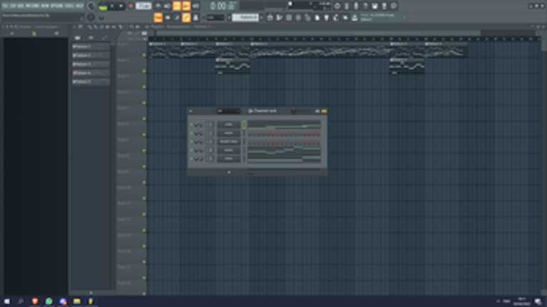Click the third channel name button
This screenshot has height=307, width=547.
(229, 142)
